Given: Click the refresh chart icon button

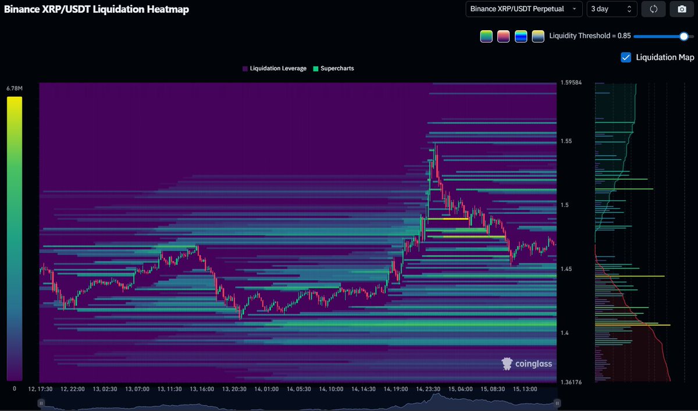Looking at the screenshot, I should pyautogui.click(x=653, y=9).
